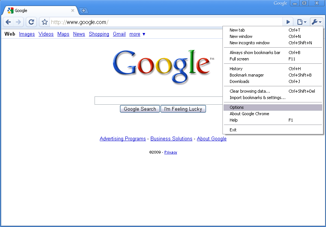This screenshot has height=227, width=326.
Task: Open a new tab with the plus button
Action: pyautogui.click(x=84, y=11)
